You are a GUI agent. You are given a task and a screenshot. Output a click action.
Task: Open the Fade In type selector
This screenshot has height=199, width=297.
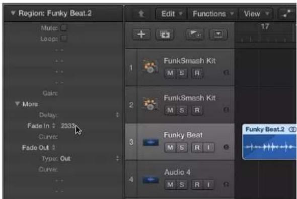click(54, 125)
